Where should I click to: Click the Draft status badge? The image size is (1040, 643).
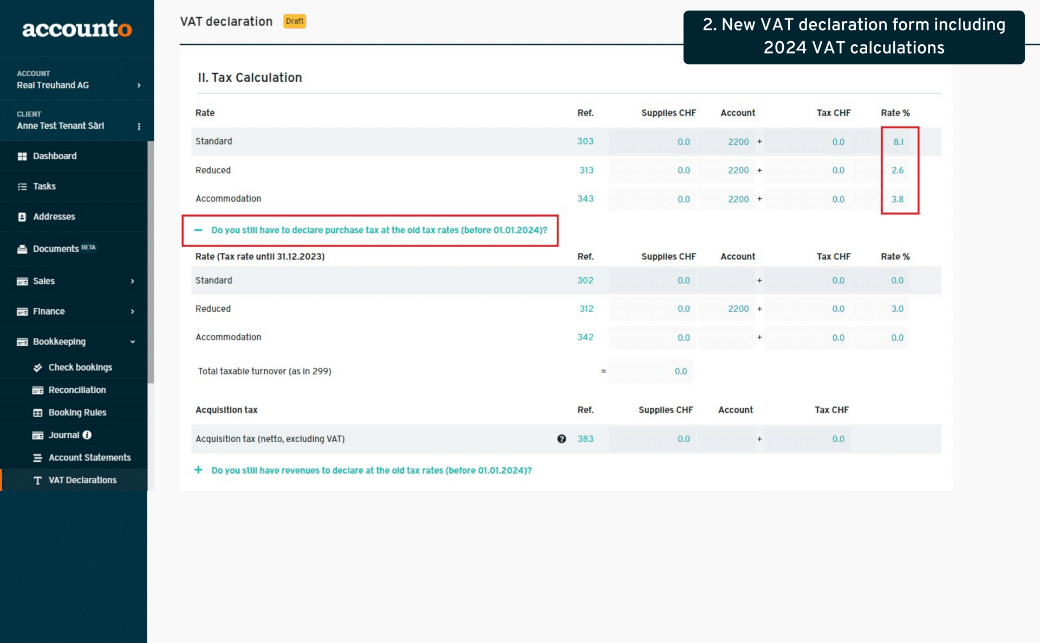click(295, 21)
